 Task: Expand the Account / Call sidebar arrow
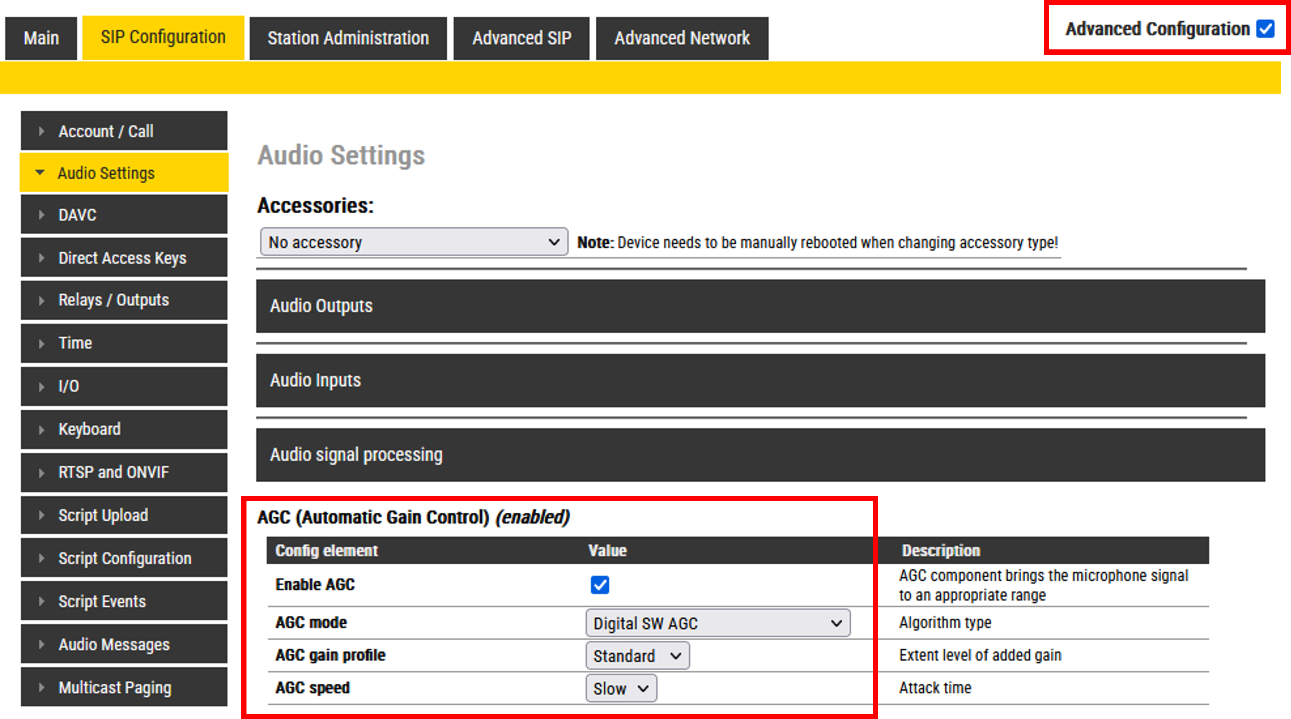(41, 131)
